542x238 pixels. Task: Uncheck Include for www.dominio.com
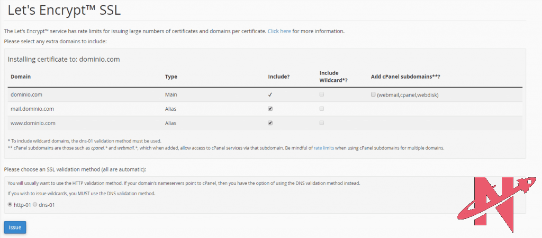[270, 123]
